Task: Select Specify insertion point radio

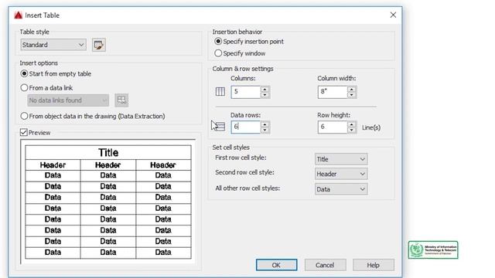Action: (x=249, y=41)
